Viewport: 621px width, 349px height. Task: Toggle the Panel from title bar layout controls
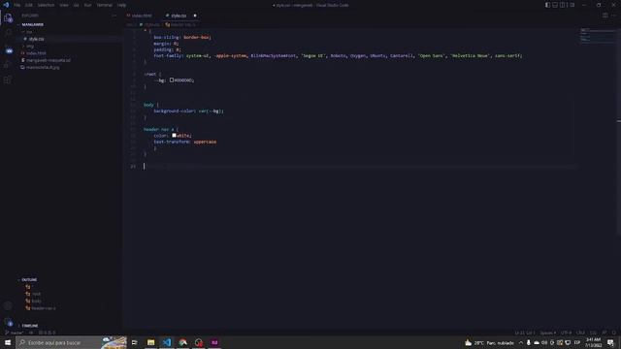pyautogui.click(x=555, y=5)
